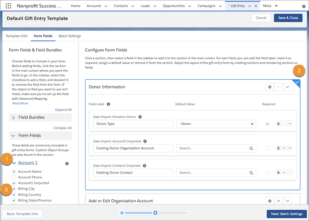
Task: Edit the Donor Type field label
Action: pos(133,124)
